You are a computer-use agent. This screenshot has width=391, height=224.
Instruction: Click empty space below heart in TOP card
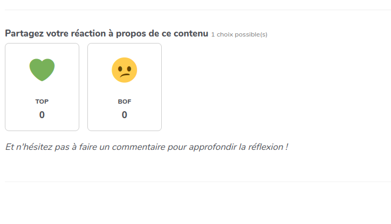(42, 90)
